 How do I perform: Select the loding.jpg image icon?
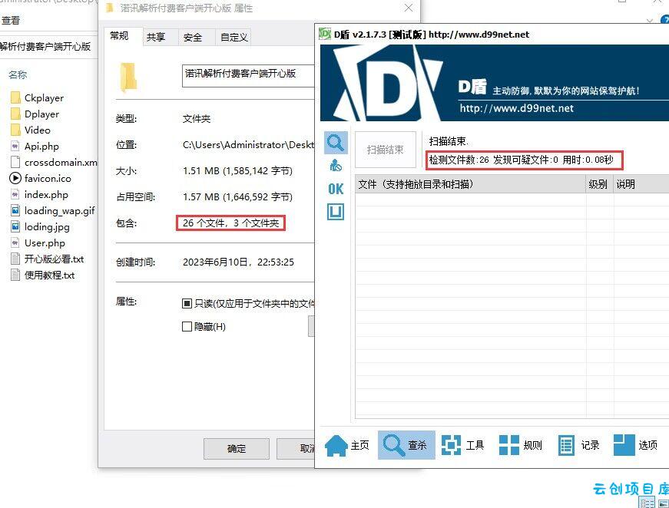15,226
